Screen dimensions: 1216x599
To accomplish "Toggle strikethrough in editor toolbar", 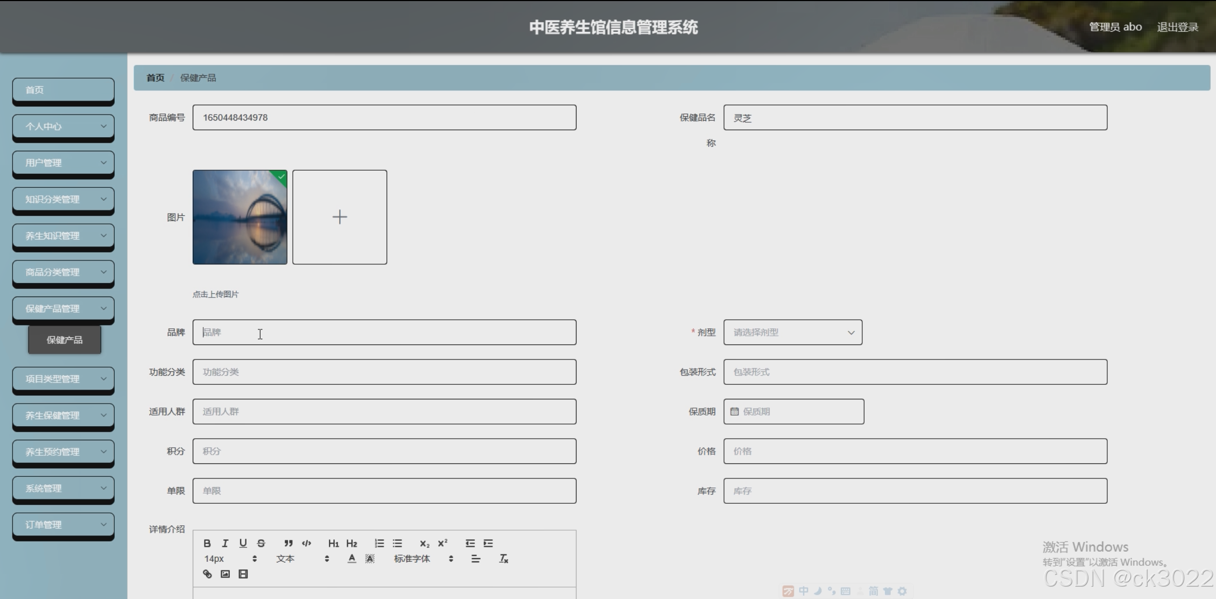I will 261,543.
